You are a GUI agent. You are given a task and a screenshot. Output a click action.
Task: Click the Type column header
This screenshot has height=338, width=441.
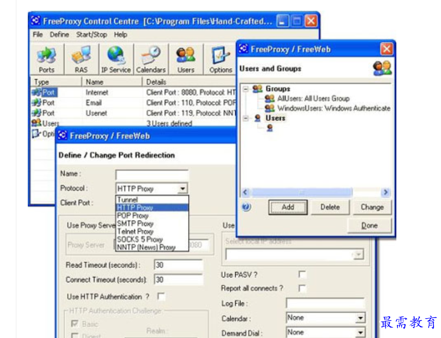point(56,82)
